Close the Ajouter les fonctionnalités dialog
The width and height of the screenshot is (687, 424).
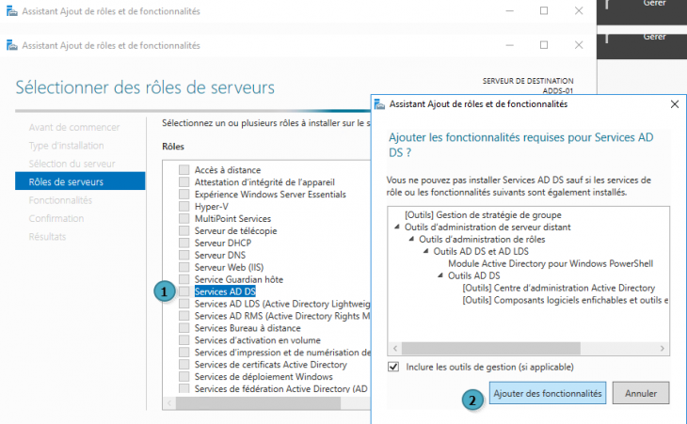[674, 104]
